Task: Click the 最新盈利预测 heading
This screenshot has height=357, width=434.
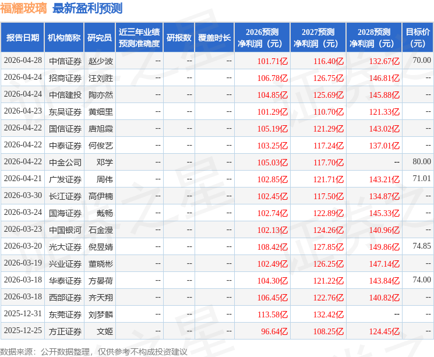Action: (x=87, y=8)
